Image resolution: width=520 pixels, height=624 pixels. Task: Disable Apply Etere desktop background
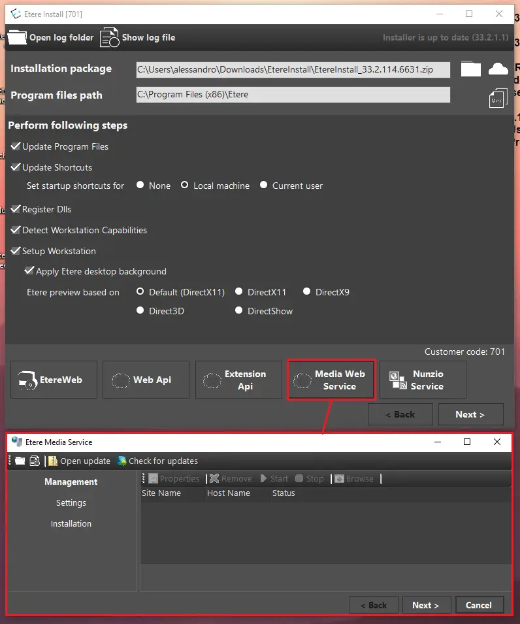29,271
